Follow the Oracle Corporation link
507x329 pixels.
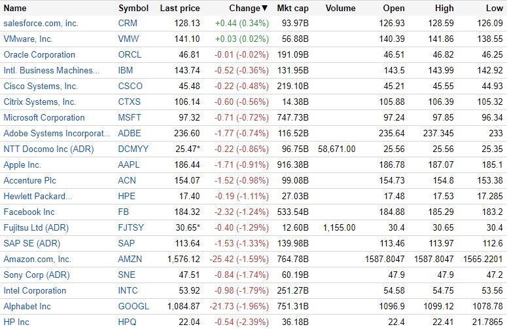(x=39, y=55)
